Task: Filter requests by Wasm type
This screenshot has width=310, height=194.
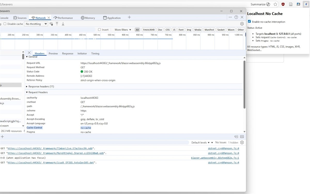Action: click(x=231, y=30)
